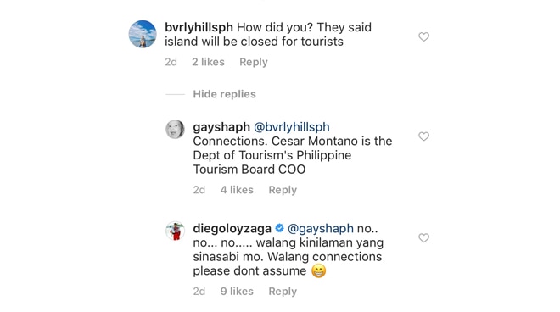Open the diegoloyzaga username link
This screenshot has width=560, height=312.
[232, 228]
